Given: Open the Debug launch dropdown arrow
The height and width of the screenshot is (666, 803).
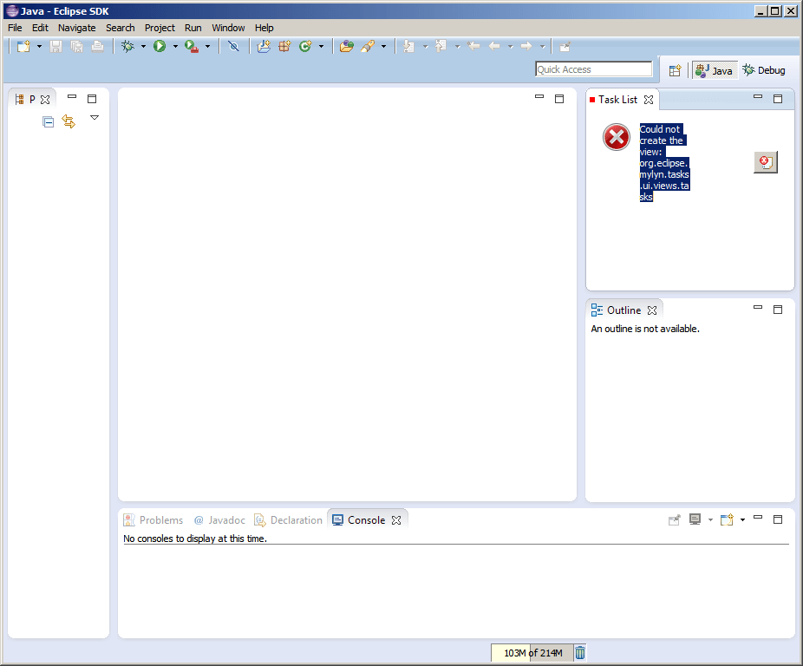Looking at the screenshot, I should [x=143, y=47].
